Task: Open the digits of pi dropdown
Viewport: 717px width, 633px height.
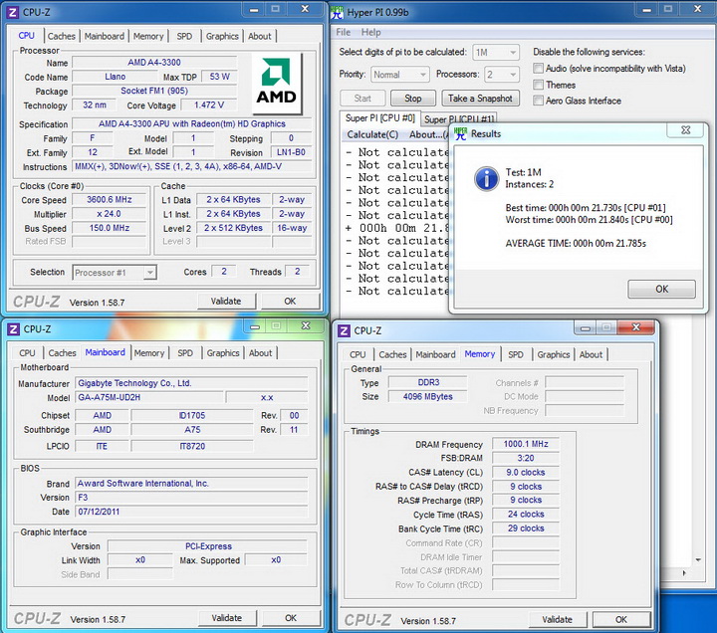Action: pos(497,53)
